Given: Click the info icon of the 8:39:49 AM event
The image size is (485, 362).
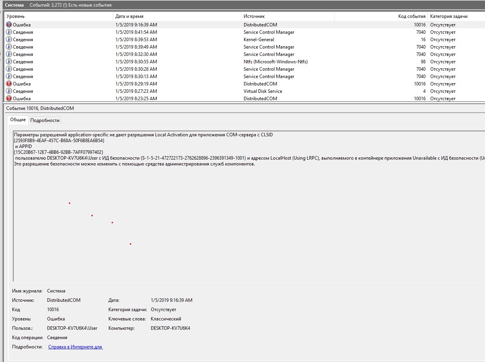Looking at the screenshot, I should point(9,47).
